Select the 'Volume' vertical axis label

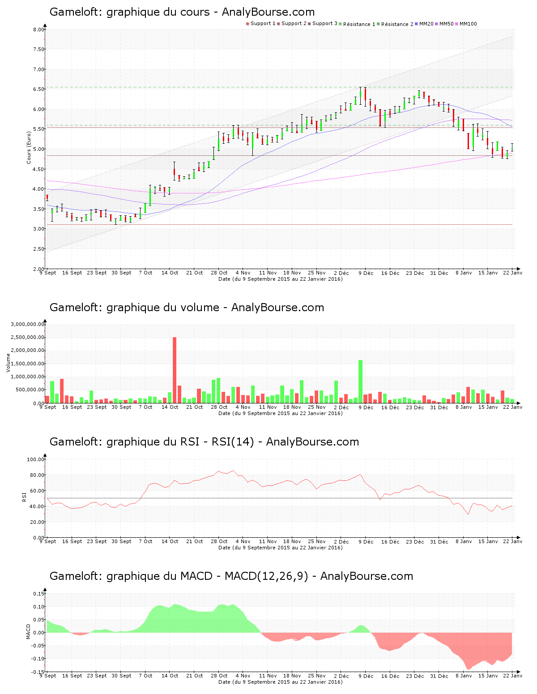click(8, 363)
